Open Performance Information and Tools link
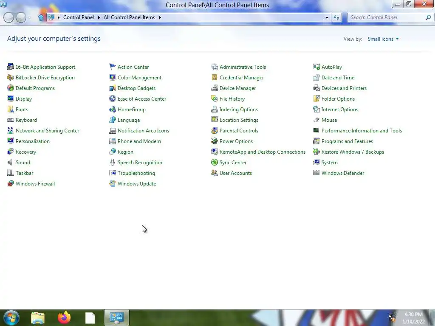Viewport: 435px width, 326px height. point(362,131)
